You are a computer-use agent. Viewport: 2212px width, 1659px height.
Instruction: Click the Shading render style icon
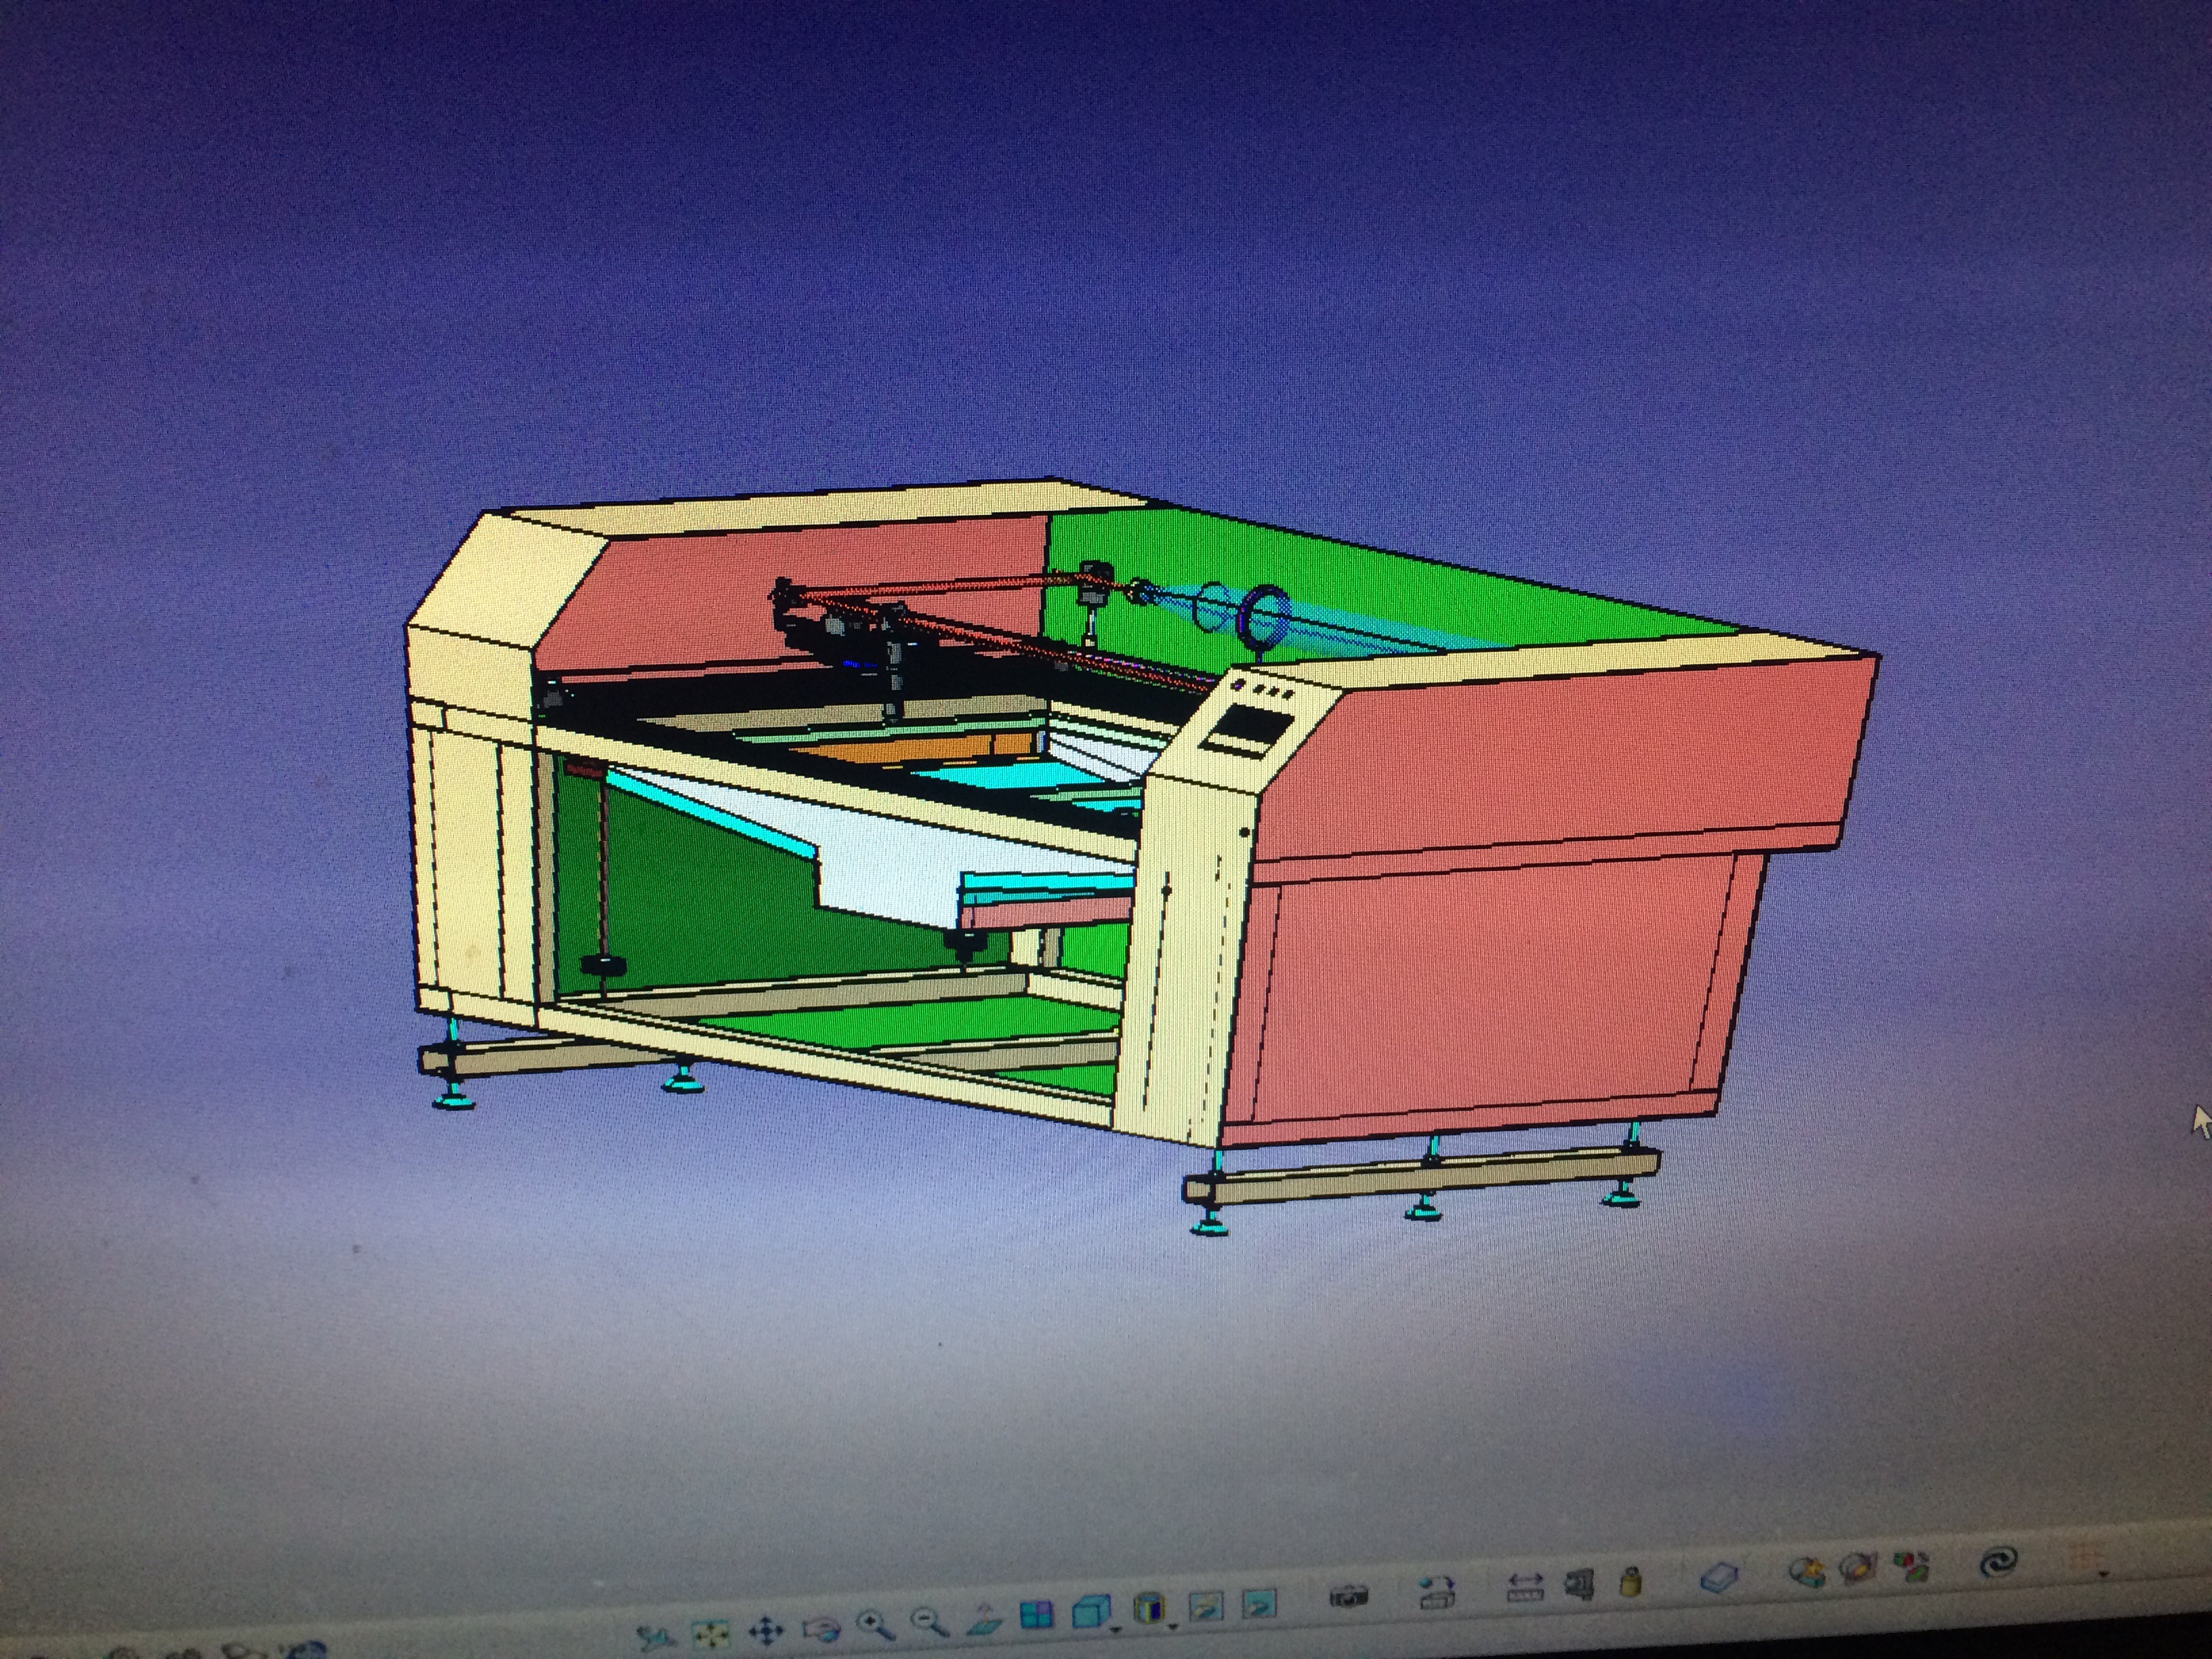point(1150,1608)
